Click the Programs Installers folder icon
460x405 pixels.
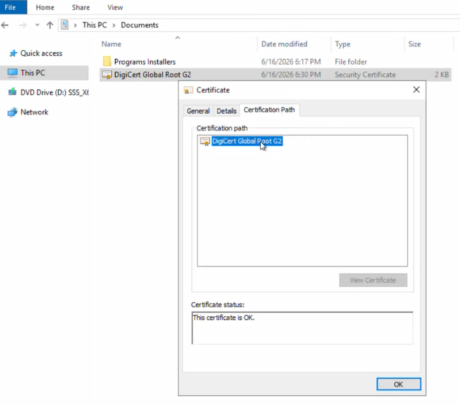point(107,61)
